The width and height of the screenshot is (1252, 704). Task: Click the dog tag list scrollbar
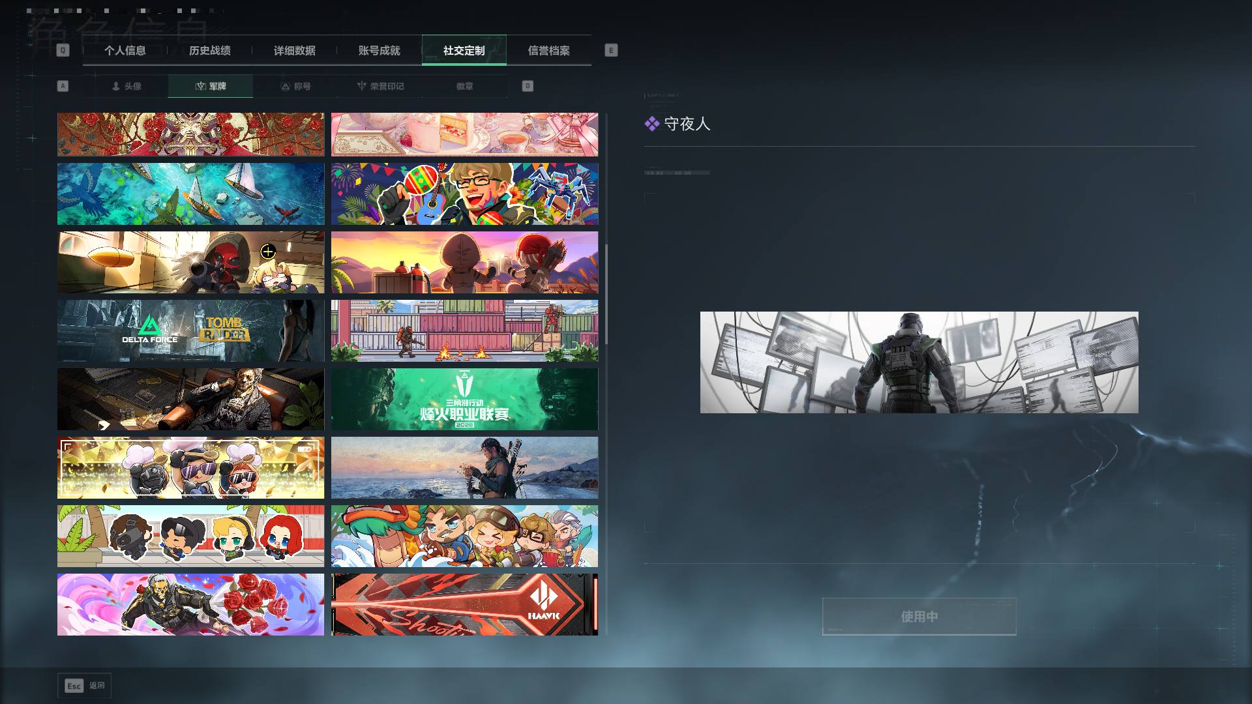(606, 294)
